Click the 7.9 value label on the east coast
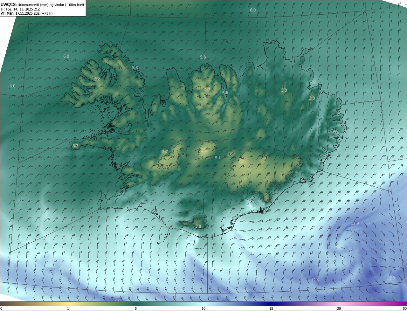The height and width of the screenshot is (311, 407). point(313,82)
